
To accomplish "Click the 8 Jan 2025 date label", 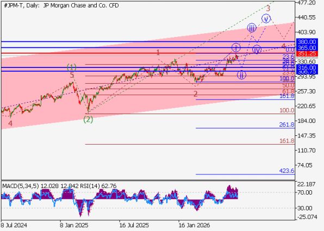I will (74, 225).
